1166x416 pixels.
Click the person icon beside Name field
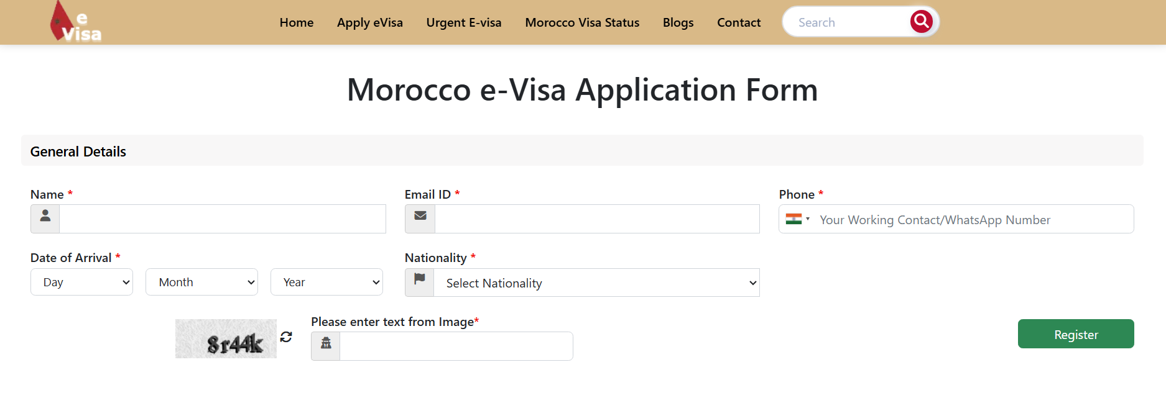(x=45, y=219)
